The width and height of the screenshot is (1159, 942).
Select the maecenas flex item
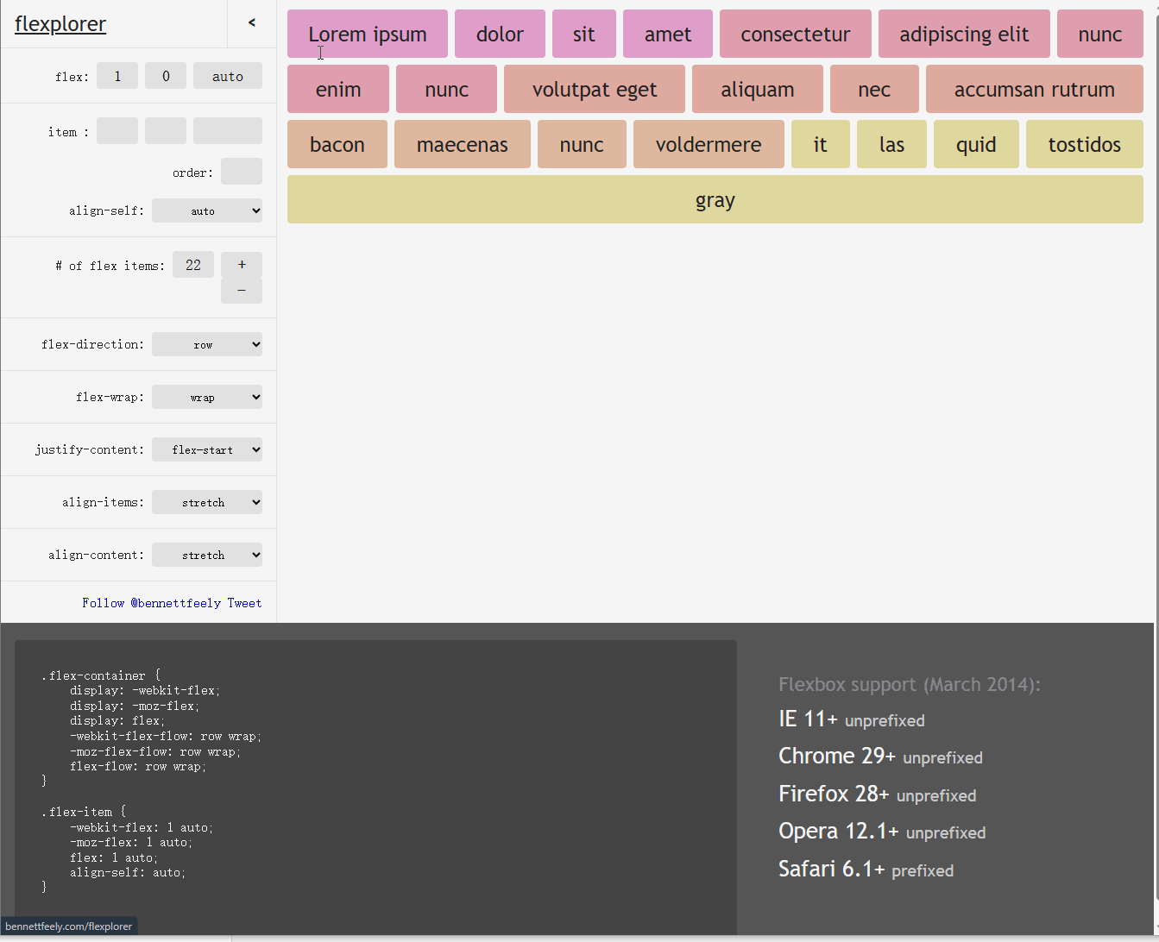pyautogui.click(x=463, y=144)
